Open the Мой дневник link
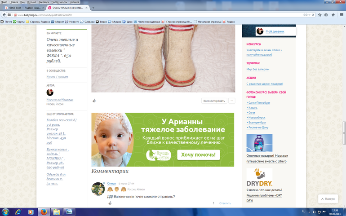 (275, 31)
